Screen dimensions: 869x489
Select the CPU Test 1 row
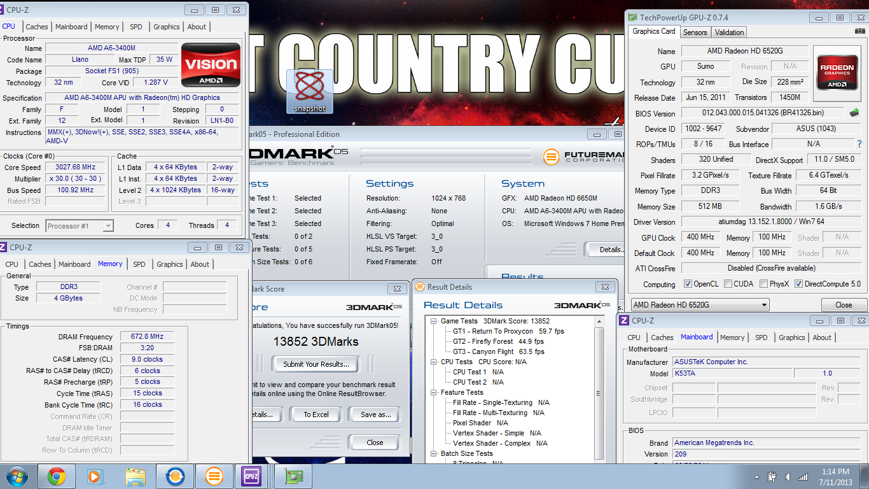tap(478, 372)
